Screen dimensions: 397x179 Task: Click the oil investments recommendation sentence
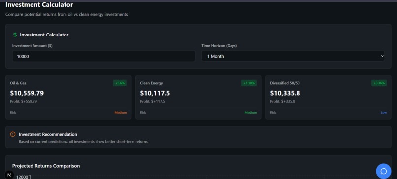coord(84,141)
